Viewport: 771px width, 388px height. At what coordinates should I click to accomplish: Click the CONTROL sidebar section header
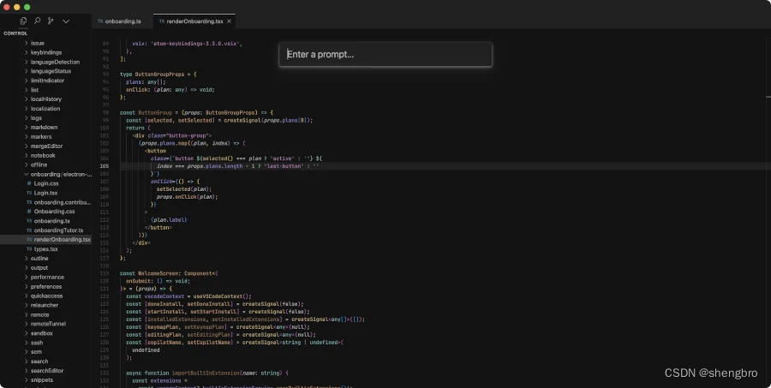(15, 33)
